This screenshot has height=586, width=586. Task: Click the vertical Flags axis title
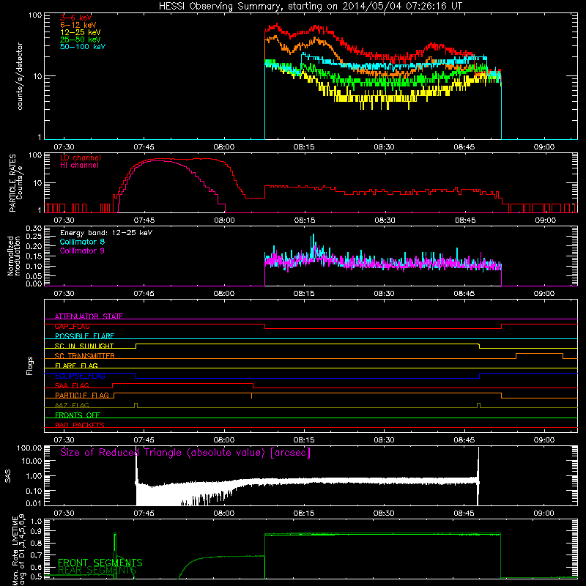30,366
